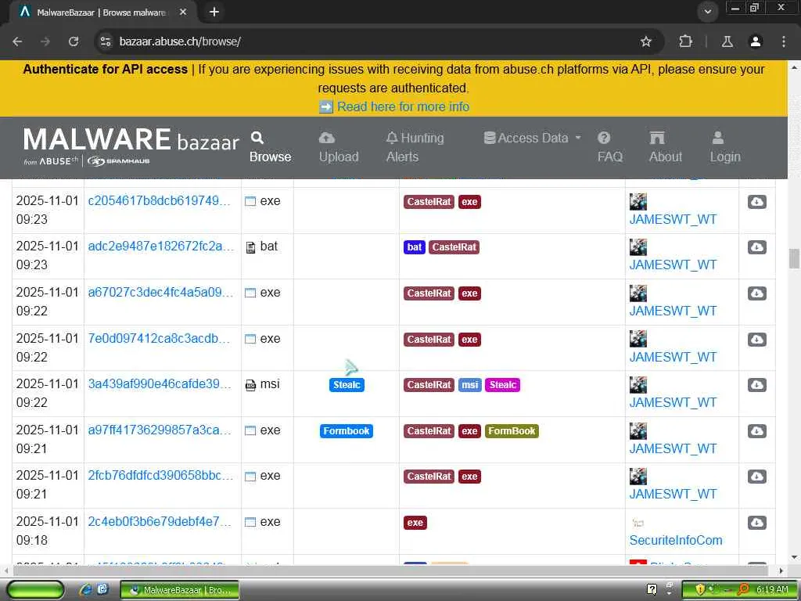801x601 pixels.
Task: Open hash 3a439af990e46cafde39 link
Action: [160, 383]
